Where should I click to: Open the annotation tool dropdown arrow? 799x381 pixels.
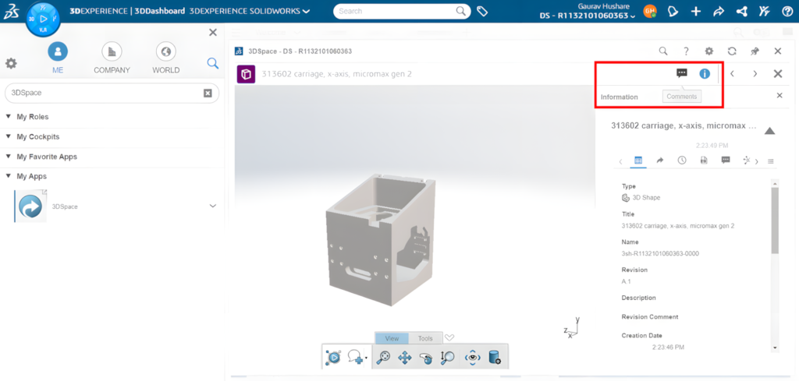(367, 358)
